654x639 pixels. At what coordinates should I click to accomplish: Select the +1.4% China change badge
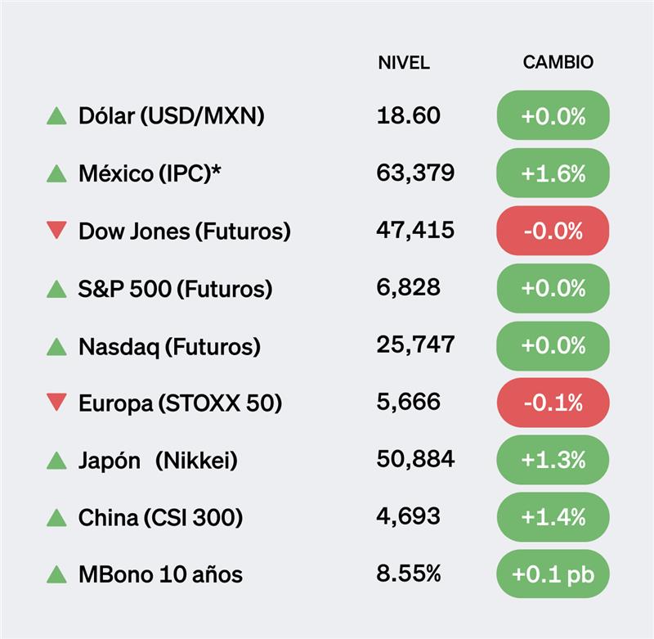[553, 518]
